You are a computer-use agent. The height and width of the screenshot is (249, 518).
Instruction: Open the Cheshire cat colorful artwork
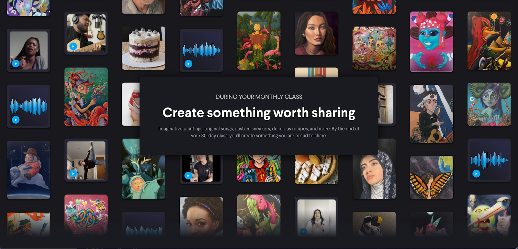point(86,215)
